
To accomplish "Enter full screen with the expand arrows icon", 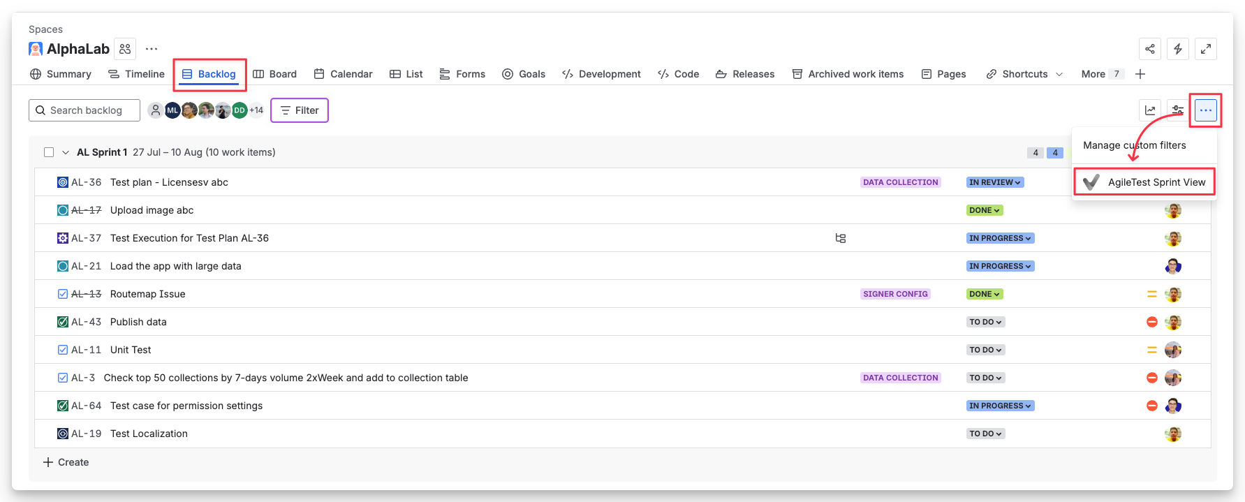I will click(x=1206, y=49).
